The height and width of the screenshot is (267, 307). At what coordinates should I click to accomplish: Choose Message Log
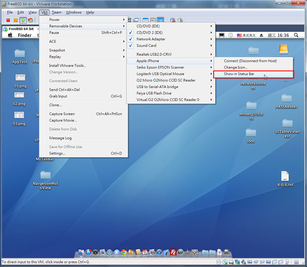(x=84, y=138)
